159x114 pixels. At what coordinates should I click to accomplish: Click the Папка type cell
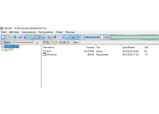[x=99, y=51]
